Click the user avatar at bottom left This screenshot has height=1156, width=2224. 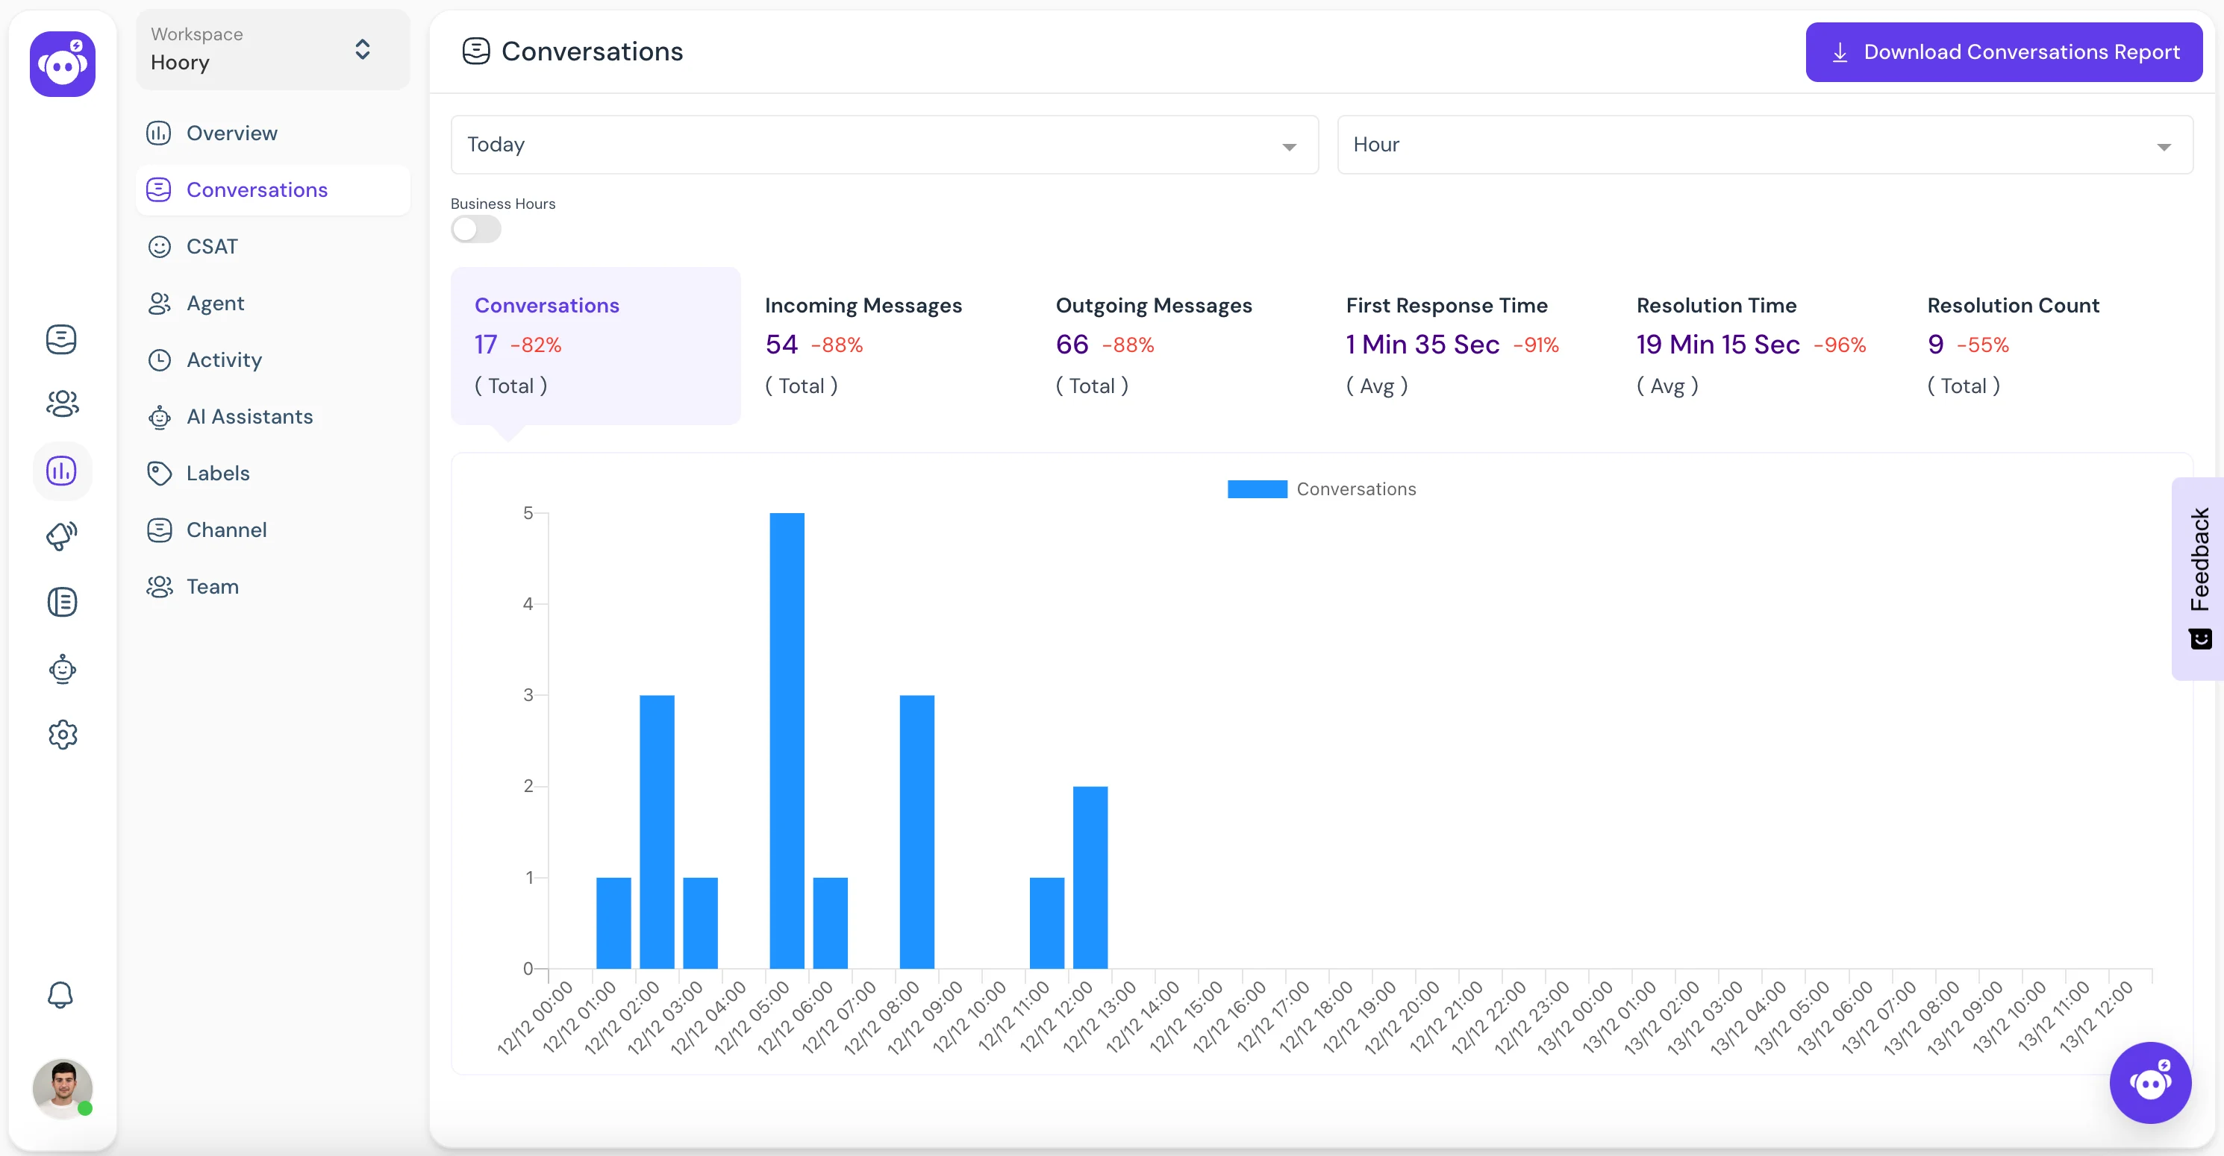click(63, 1088)
